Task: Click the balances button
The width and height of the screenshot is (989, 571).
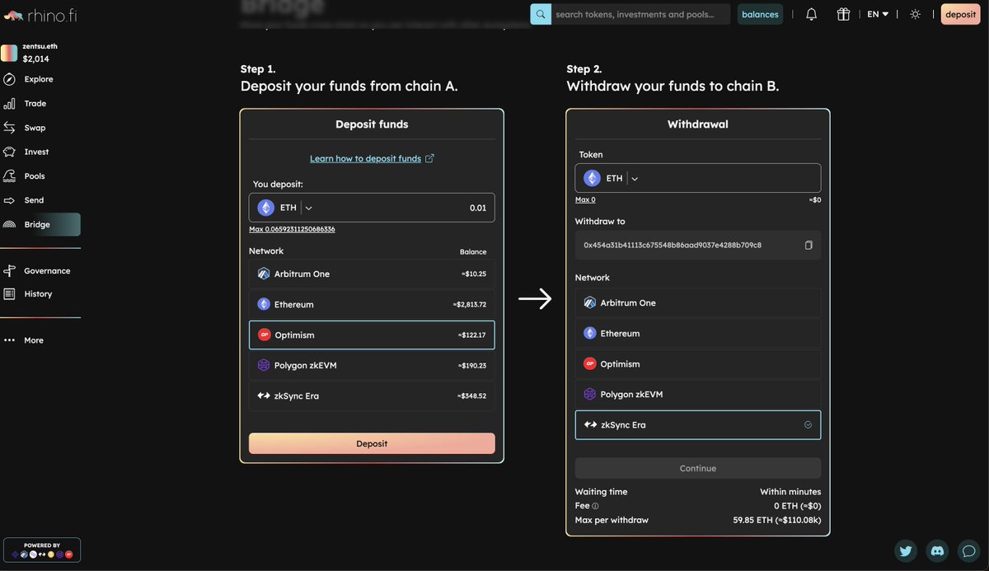Action: point(760,14)
